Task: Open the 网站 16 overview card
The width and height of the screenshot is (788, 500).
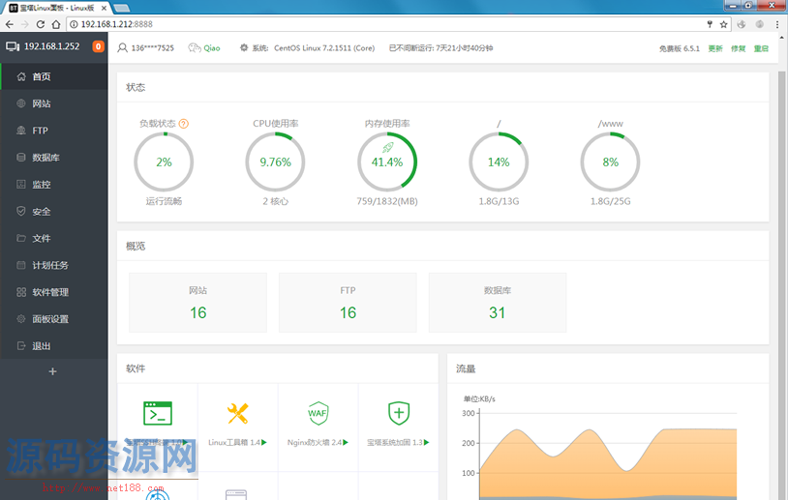Action: click(198, 303)
